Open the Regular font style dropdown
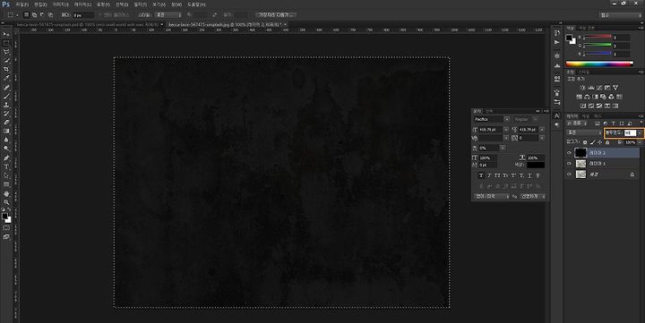The width and height of the screenshot is (645, 323). pyautogui.click(x=536, y=119)
